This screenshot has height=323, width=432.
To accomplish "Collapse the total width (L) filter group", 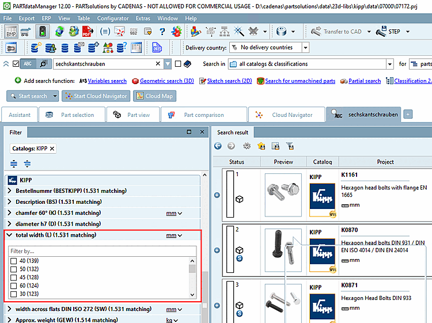I will tap(9, 235).
